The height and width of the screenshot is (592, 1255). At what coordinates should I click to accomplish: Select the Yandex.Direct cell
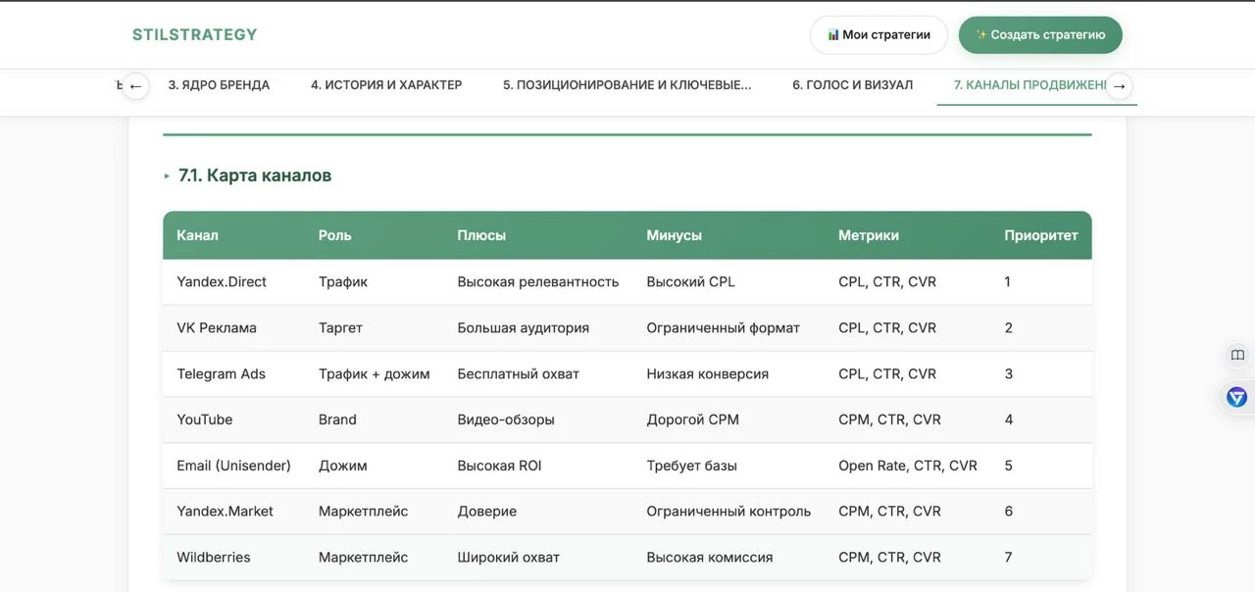(x=222, y=282)
